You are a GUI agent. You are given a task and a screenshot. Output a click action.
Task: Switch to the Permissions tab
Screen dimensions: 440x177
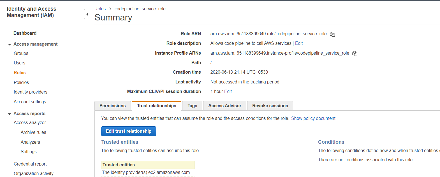pyautogui.click(x=112, y=106)
